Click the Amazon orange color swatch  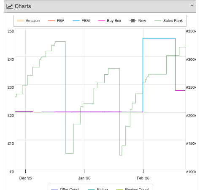[x=20, y=21]
